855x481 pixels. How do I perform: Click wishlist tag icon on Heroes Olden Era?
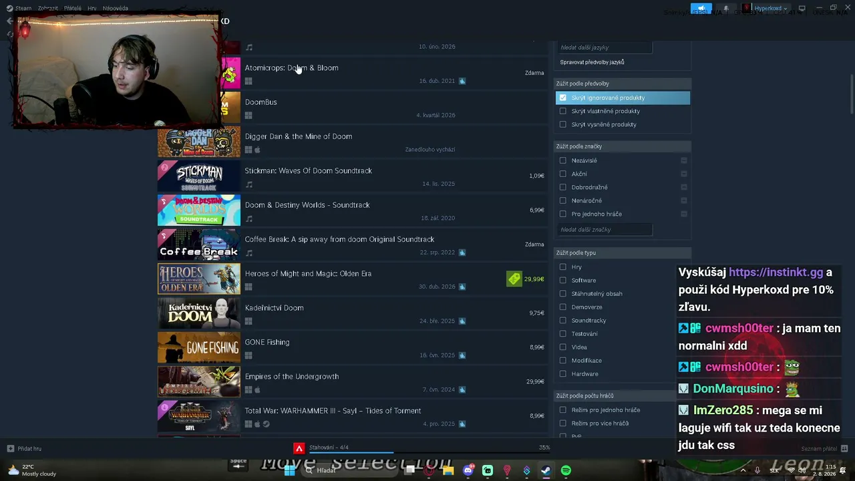(514, 279)
